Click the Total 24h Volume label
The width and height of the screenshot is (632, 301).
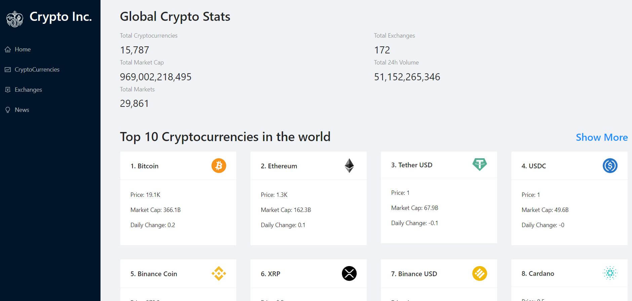tap(396, 62)
